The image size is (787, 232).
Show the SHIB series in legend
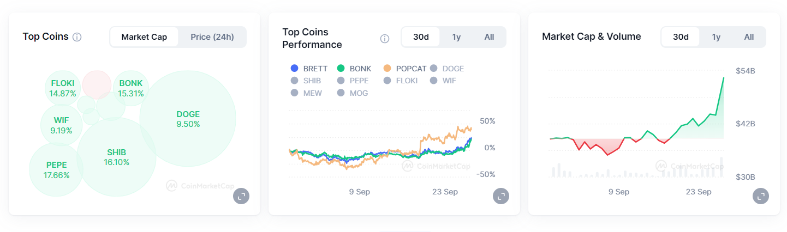(306, 81)
